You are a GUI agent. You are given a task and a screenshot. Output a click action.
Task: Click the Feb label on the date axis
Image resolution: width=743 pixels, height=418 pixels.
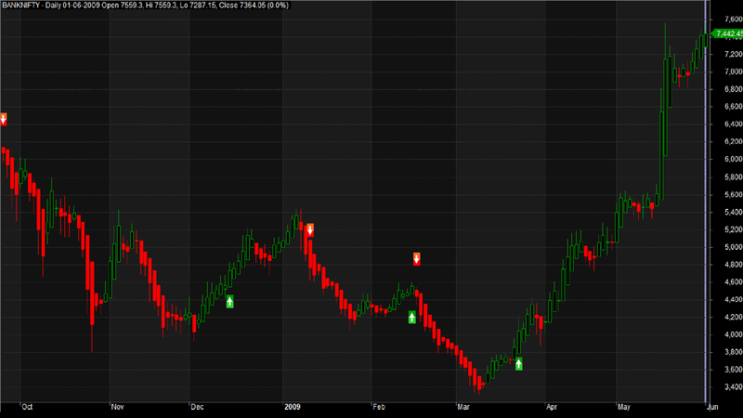coord(379,407)
